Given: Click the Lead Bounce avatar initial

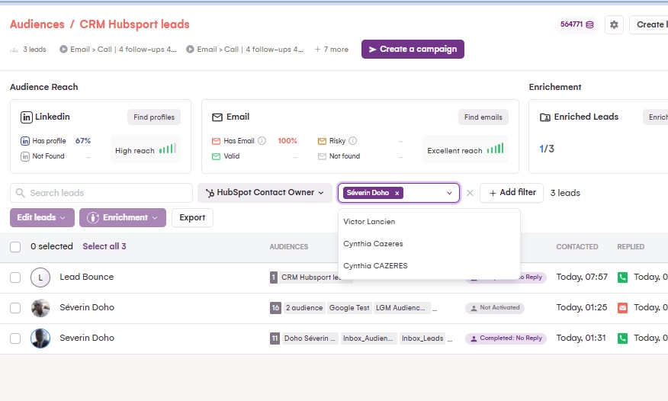Looking at the screenshot, I should [40, 277].
